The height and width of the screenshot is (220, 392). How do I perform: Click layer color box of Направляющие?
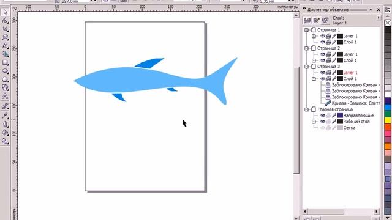(340, 116)
